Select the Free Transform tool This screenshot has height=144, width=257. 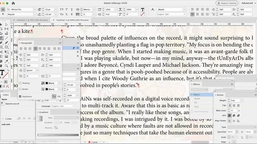point(6,52)
